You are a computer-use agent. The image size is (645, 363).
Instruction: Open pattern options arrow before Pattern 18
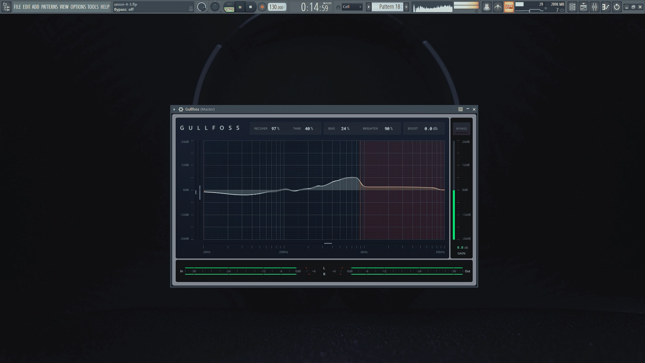click(369, 7)
